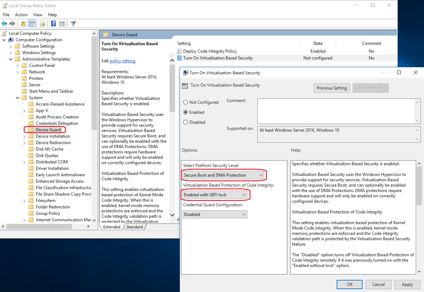Expand the App-V tree node
The width and height of the screenshot is (424, 292).
(24, 111)
